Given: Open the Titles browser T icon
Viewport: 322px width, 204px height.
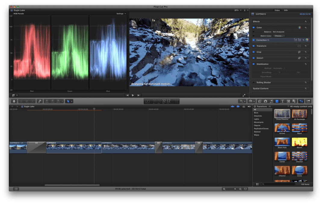Looking at the screenshot, I should [283, 101].
